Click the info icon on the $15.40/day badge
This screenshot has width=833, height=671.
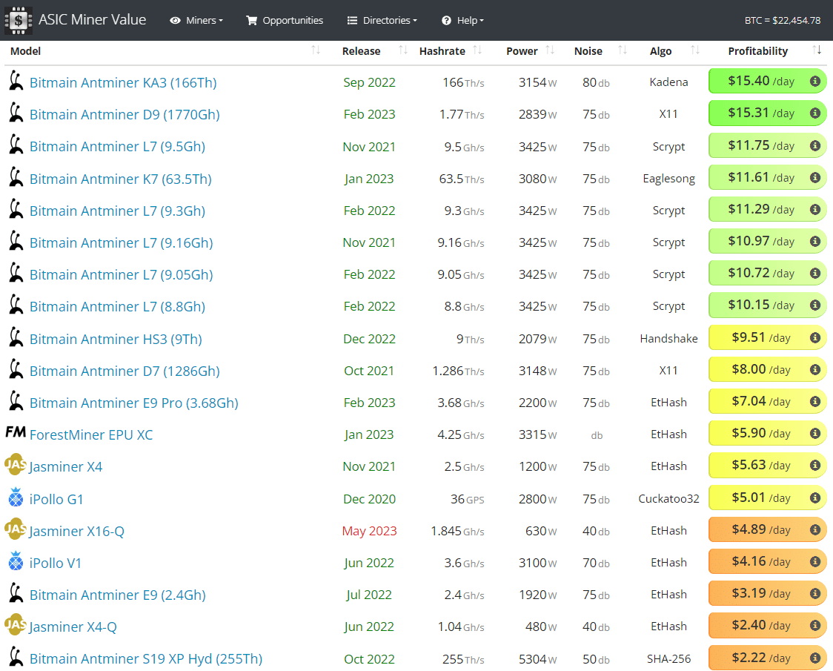(x=814, y=82)
